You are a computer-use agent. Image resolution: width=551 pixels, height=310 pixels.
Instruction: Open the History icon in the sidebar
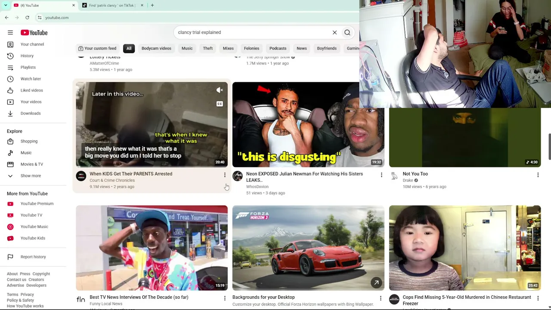[x=10, y=56]
